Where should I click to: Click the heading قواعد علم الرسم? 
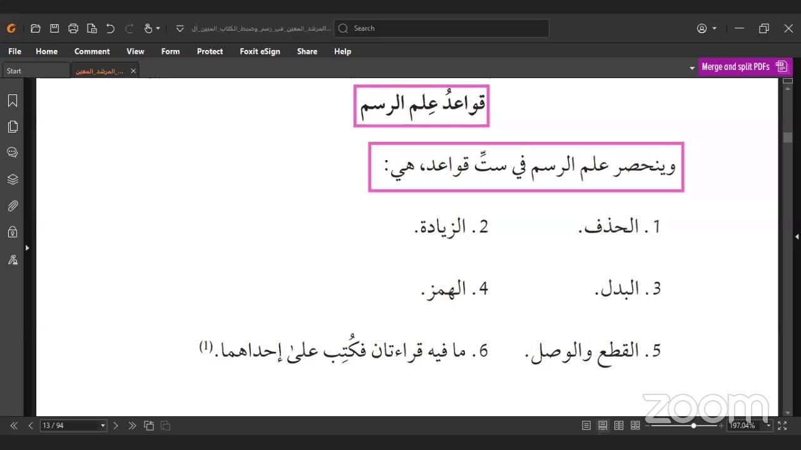422,104
